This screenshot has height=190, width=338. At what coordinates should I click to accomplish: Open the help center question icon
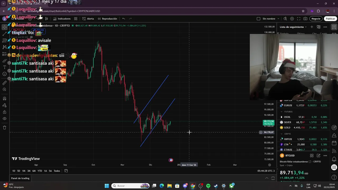(334, 177)
